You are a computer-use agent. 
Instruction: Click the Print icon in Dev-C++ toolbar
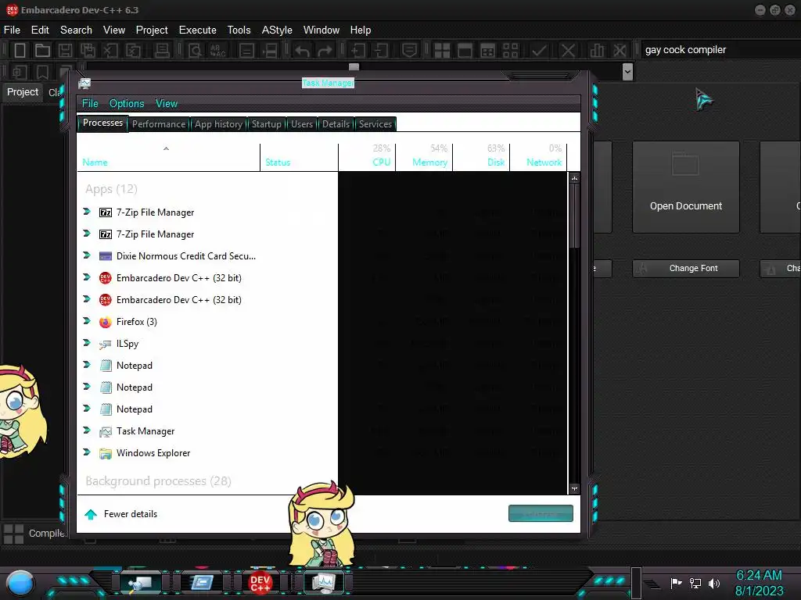[162, 50]
